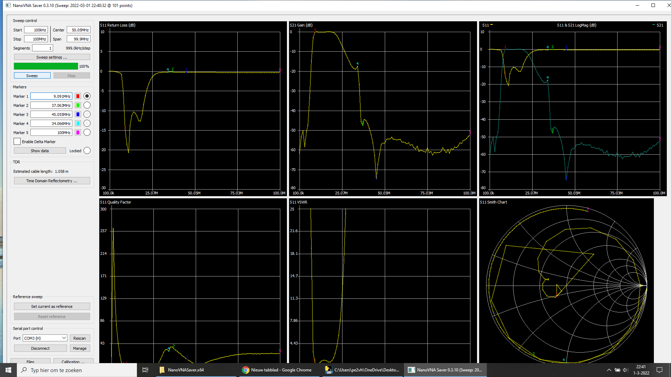Click the Stop sweep button

pyautogui.click(x=71, y=75)
